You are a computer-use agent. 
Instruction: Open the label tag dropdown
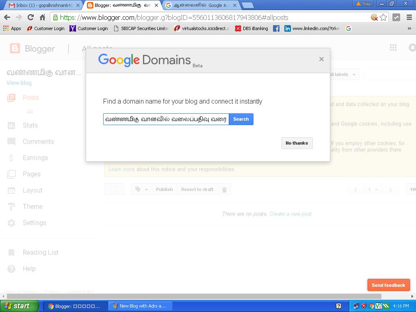click(x=141, y=189)
